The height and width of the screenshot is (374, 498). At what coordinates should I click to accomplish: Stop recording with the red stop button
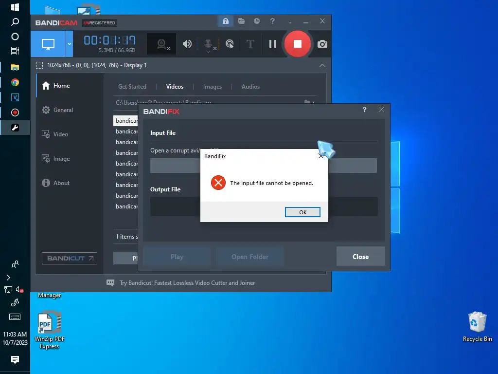(x=297, y=44)
